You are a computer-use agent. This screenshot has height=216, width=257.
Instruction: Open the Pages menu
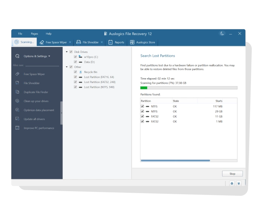(34, 33)
